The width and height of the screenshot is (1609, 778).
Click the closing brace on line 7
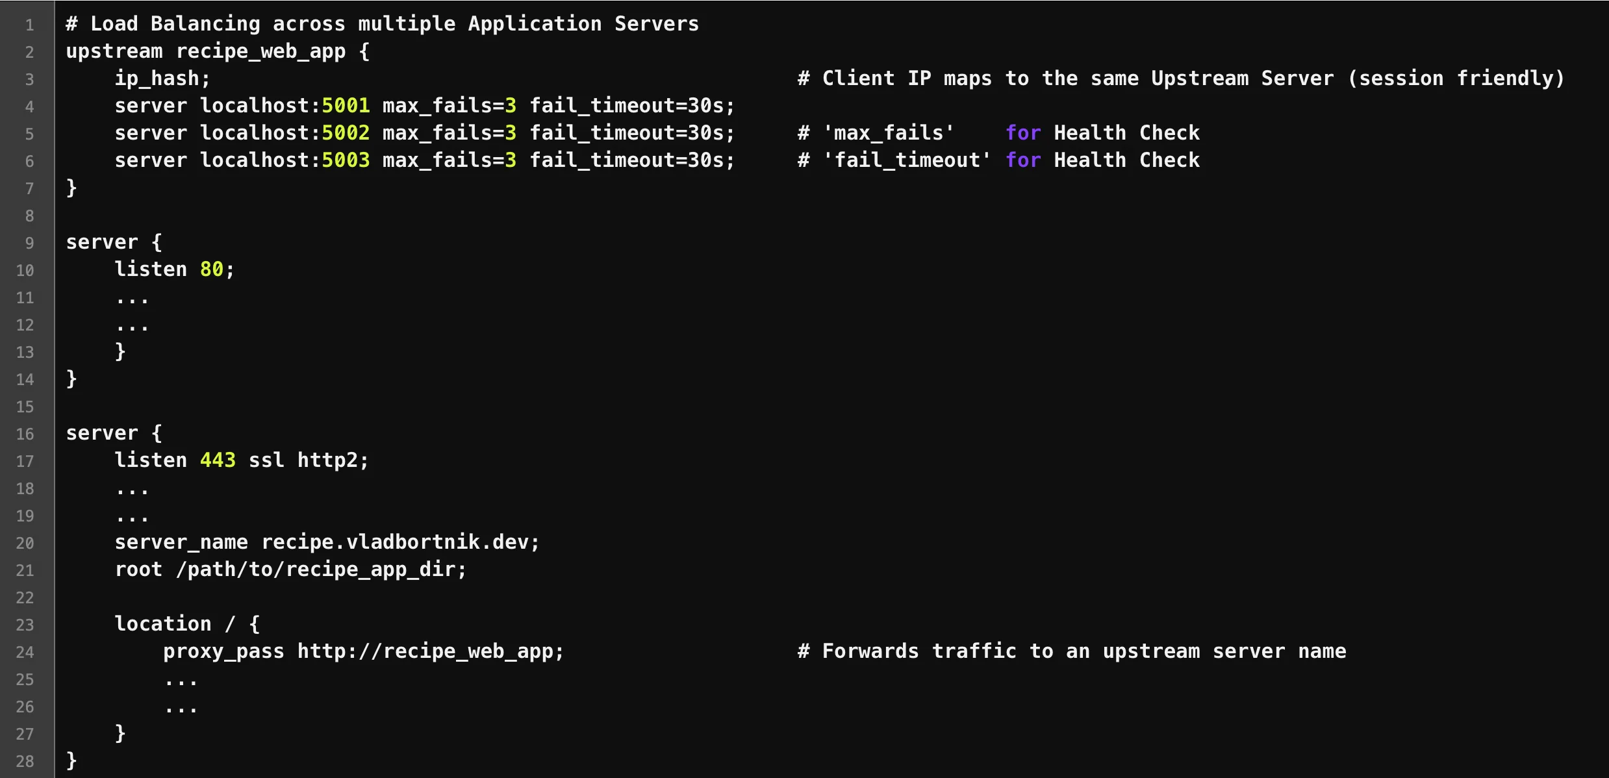point(71,188)
